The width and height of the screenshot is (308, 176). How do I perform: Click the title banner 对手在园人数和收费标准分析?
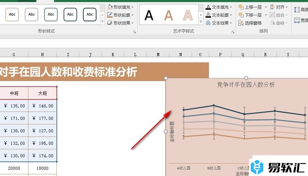[x=104, y=72]
